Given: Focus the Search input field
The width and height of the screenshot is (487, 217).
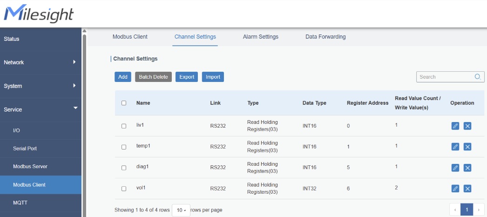Looking at the screenshot, I should click(x=445, y=77).
